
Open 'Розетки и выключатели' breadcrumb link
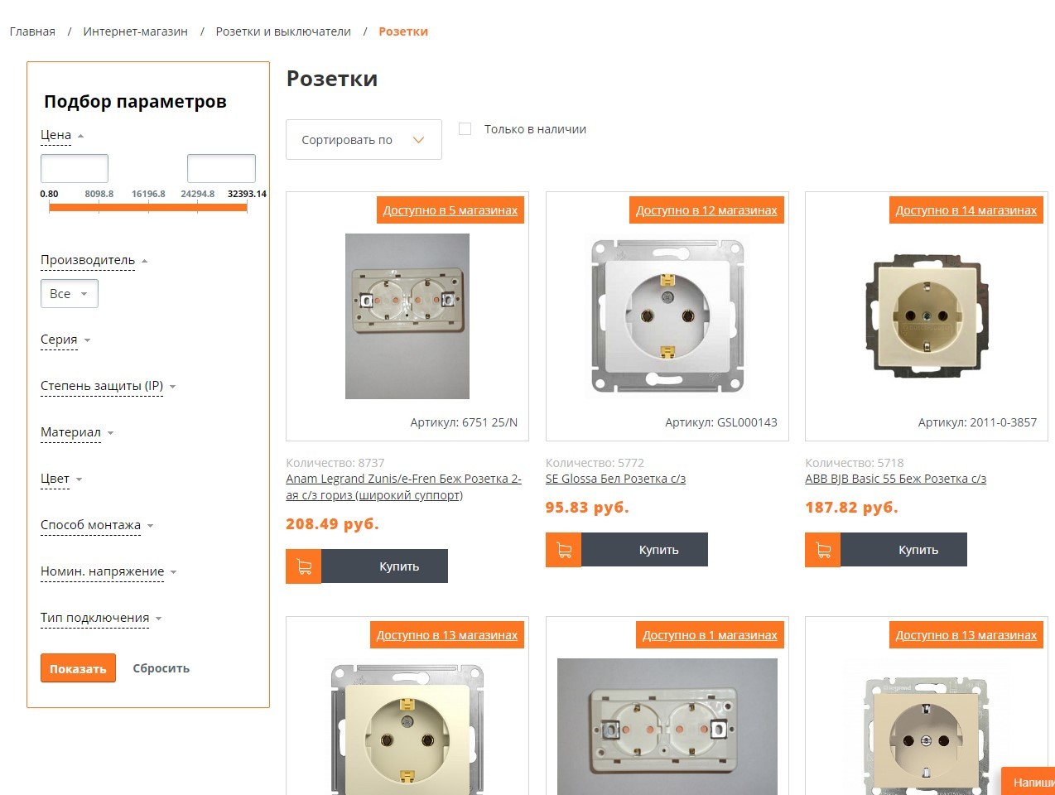tap(283, 31)
